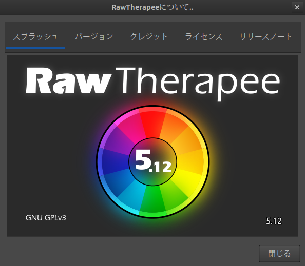
Task: Close the dialog with the X icon
Action: (x=297, y=7)
